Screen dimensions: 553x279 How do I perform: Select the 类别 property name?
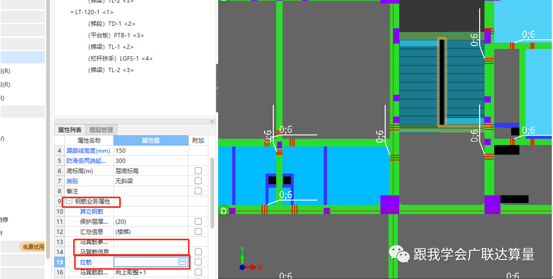coord(72,181)
